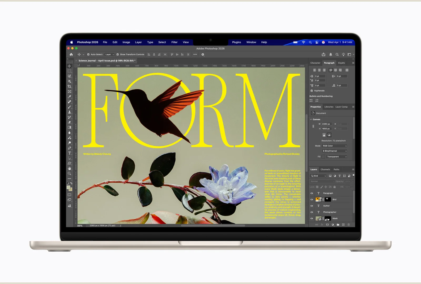Screen dimensions: 421x284
Task: Open the Mode RGB Color dropdown
Action: click(335, 146)
